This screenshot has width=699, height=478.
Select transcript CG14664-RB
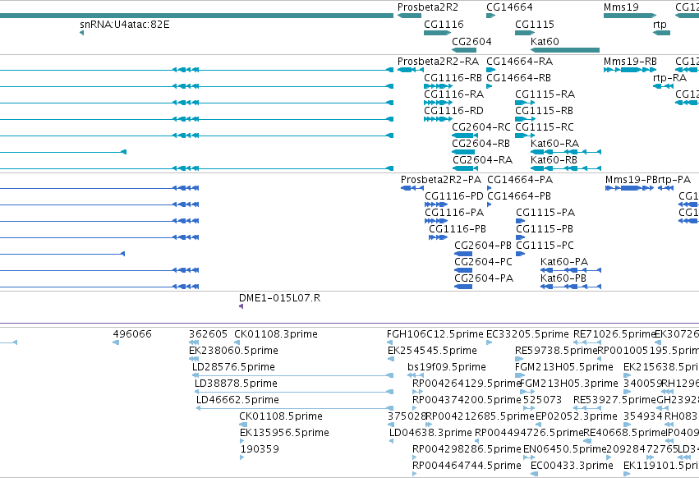tap(518, 77)
